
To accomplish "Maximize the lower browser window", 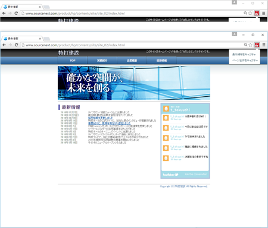I will (253, 35).
